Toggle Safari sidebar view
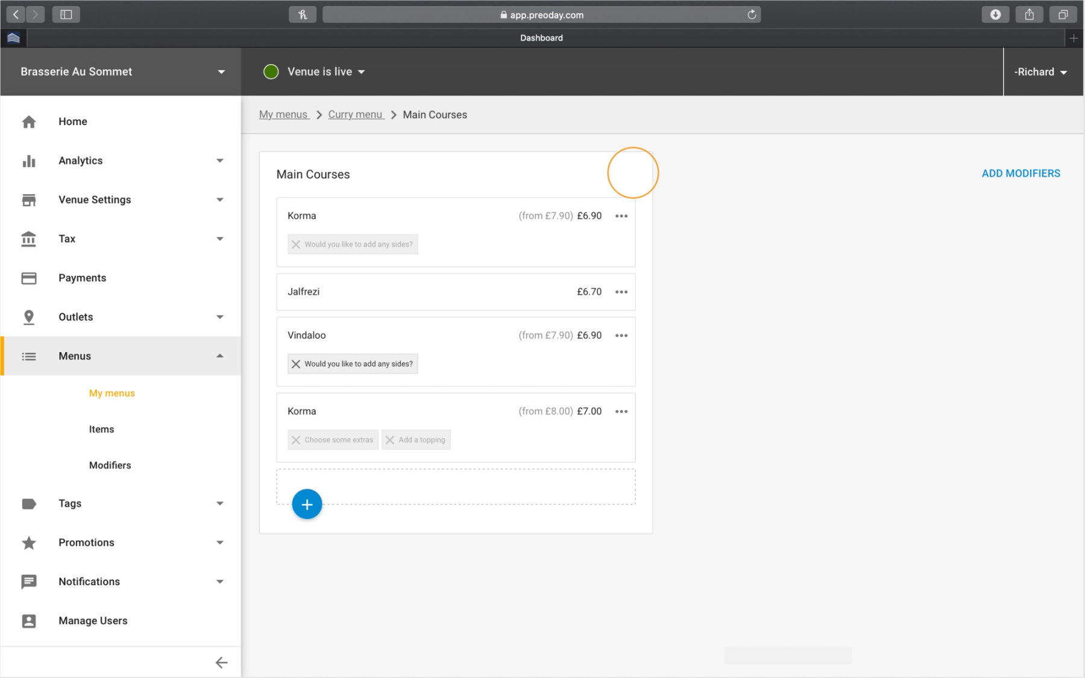This screenshot has width=1085, height=678. click(x=66, y=14)
